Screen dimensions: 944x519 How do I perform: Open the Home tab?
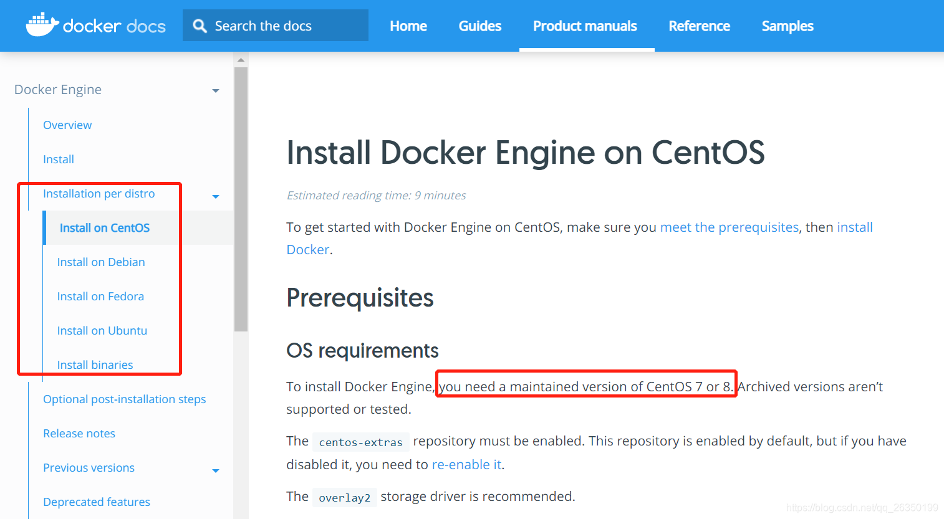tap(408, 26)
